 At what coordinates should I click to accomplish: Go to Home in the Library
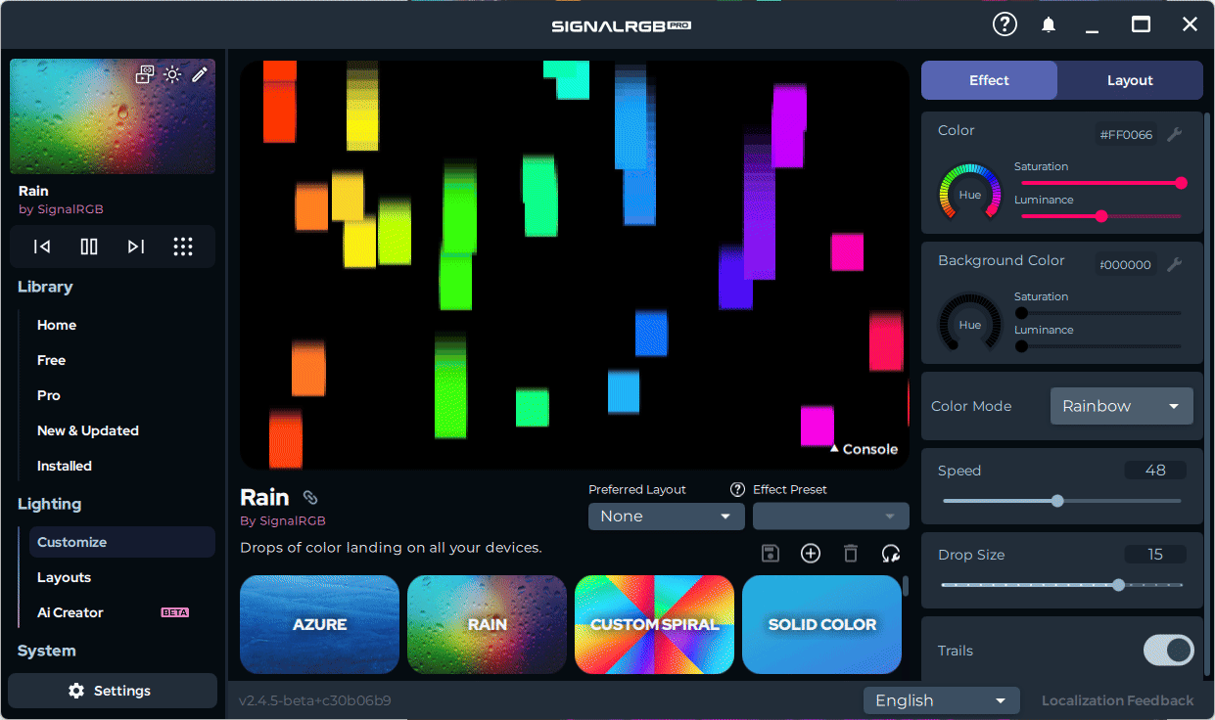pyautogui.click(x=57, y=325)
